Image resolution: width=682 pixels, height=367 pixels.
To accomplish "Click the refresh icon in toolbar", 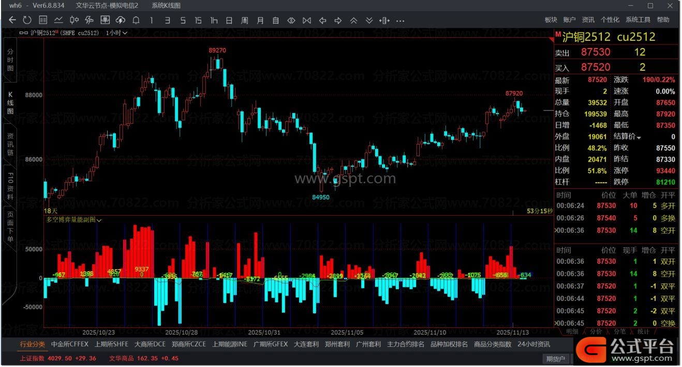I will (x=27, y=20).
